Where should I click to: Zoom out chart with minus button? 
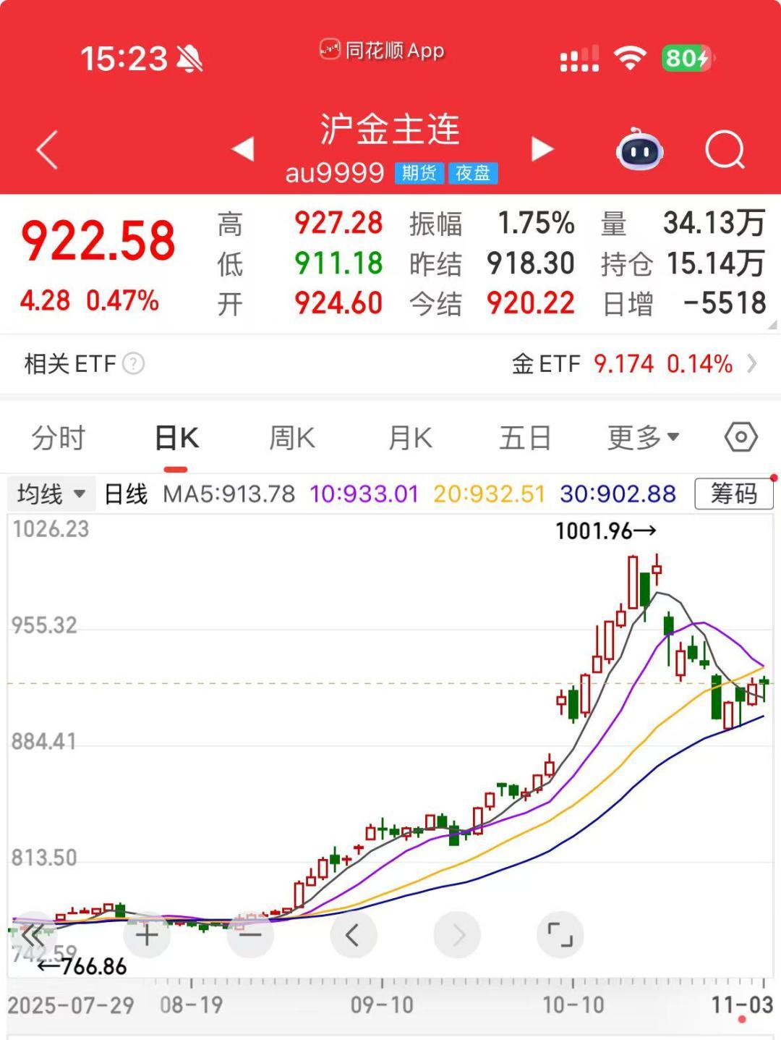coord(250,935)
